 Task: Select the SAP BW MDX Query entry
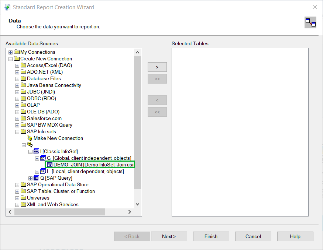49,125
